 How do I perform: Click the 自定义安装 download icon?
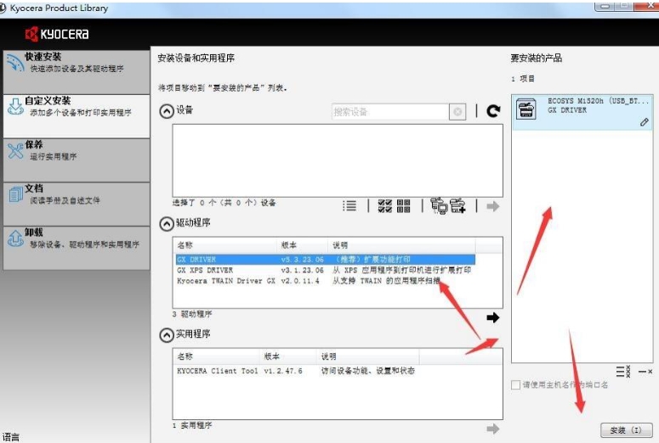click(15, 107)
